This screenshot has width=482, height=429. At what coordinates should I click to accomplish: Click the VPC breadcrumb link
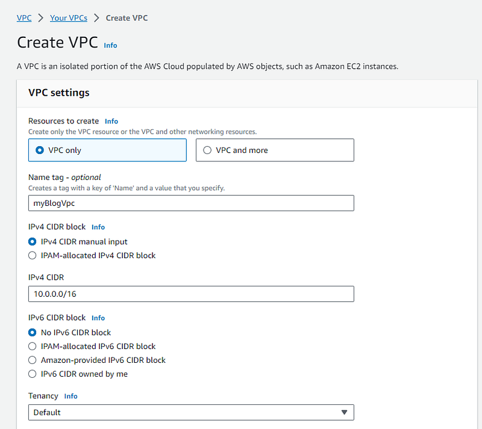click(24, 18)
